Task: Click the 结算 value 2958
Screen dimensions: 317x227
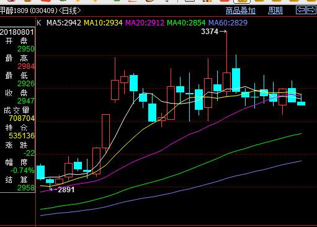Action: [x=26, y=188]
